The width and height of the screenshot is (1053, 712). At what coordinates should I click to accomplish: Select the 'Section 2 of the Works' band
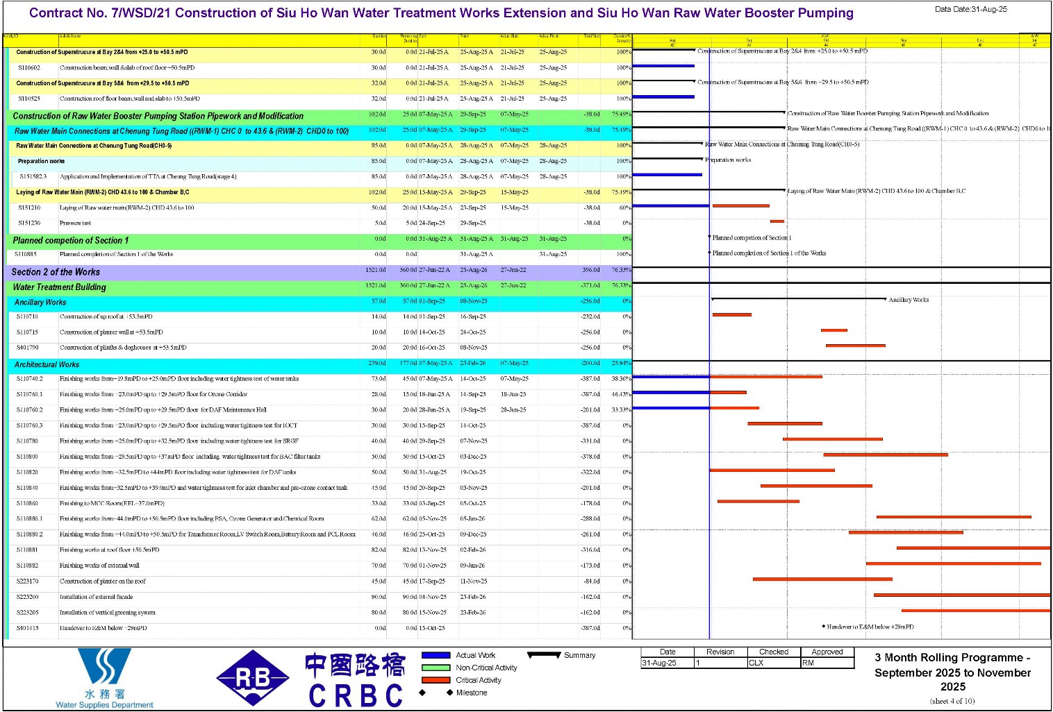318,272
